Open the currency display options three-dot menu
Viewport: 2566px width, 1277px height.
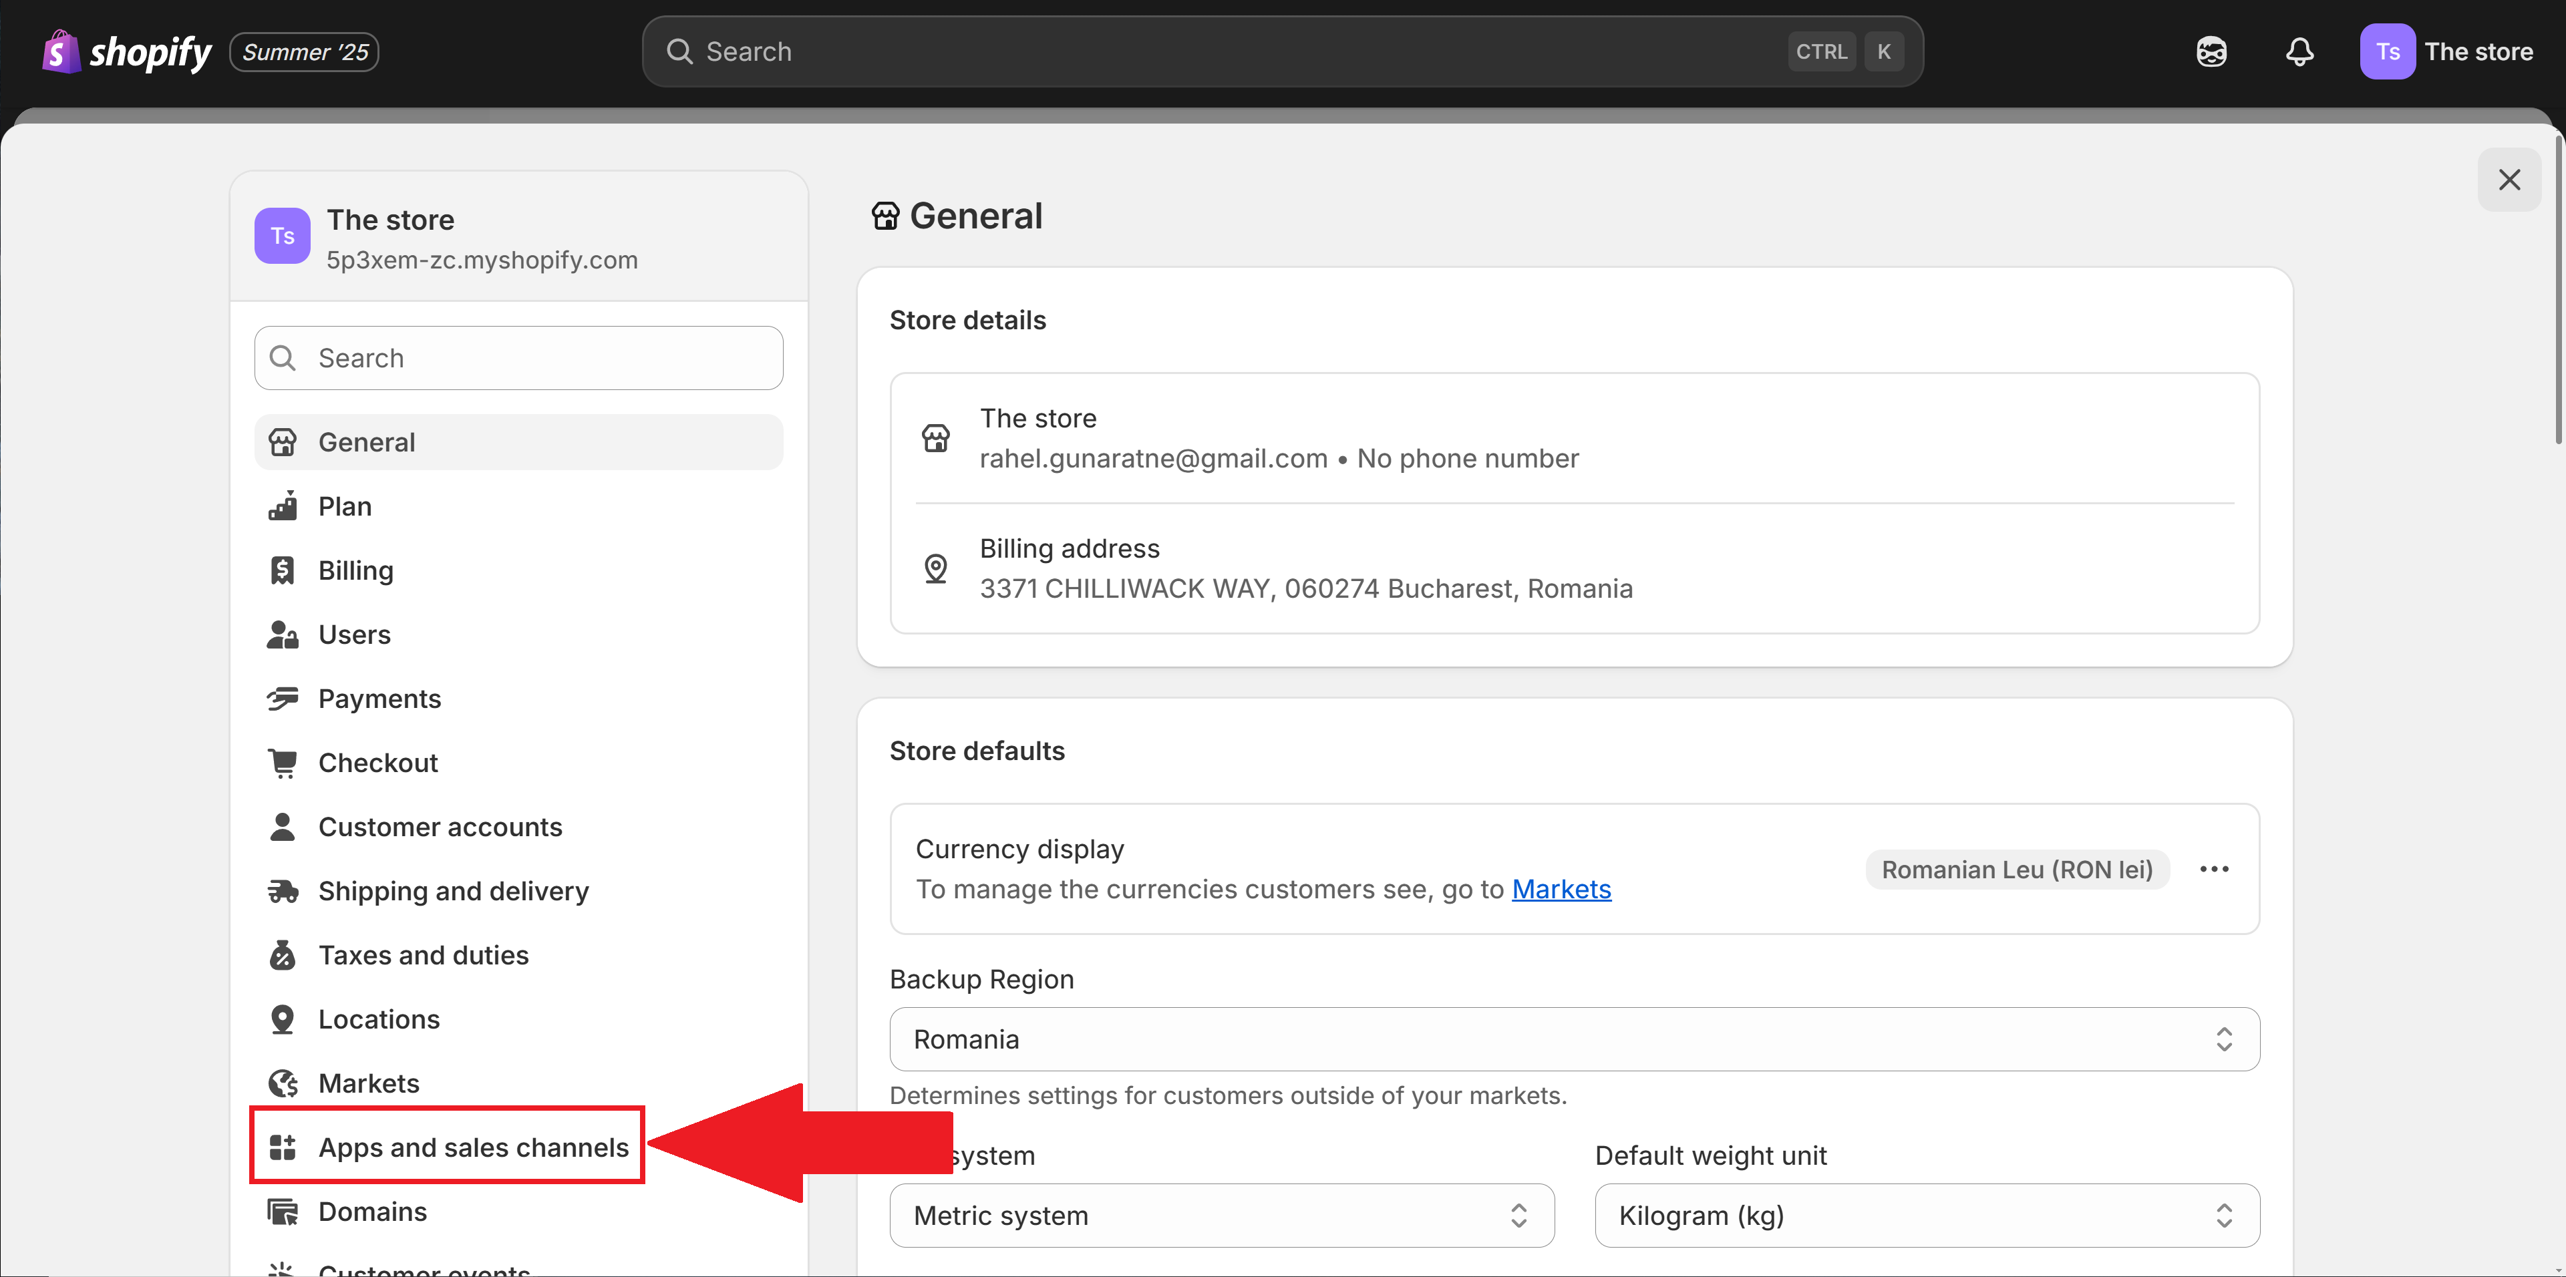(2215, 869)
